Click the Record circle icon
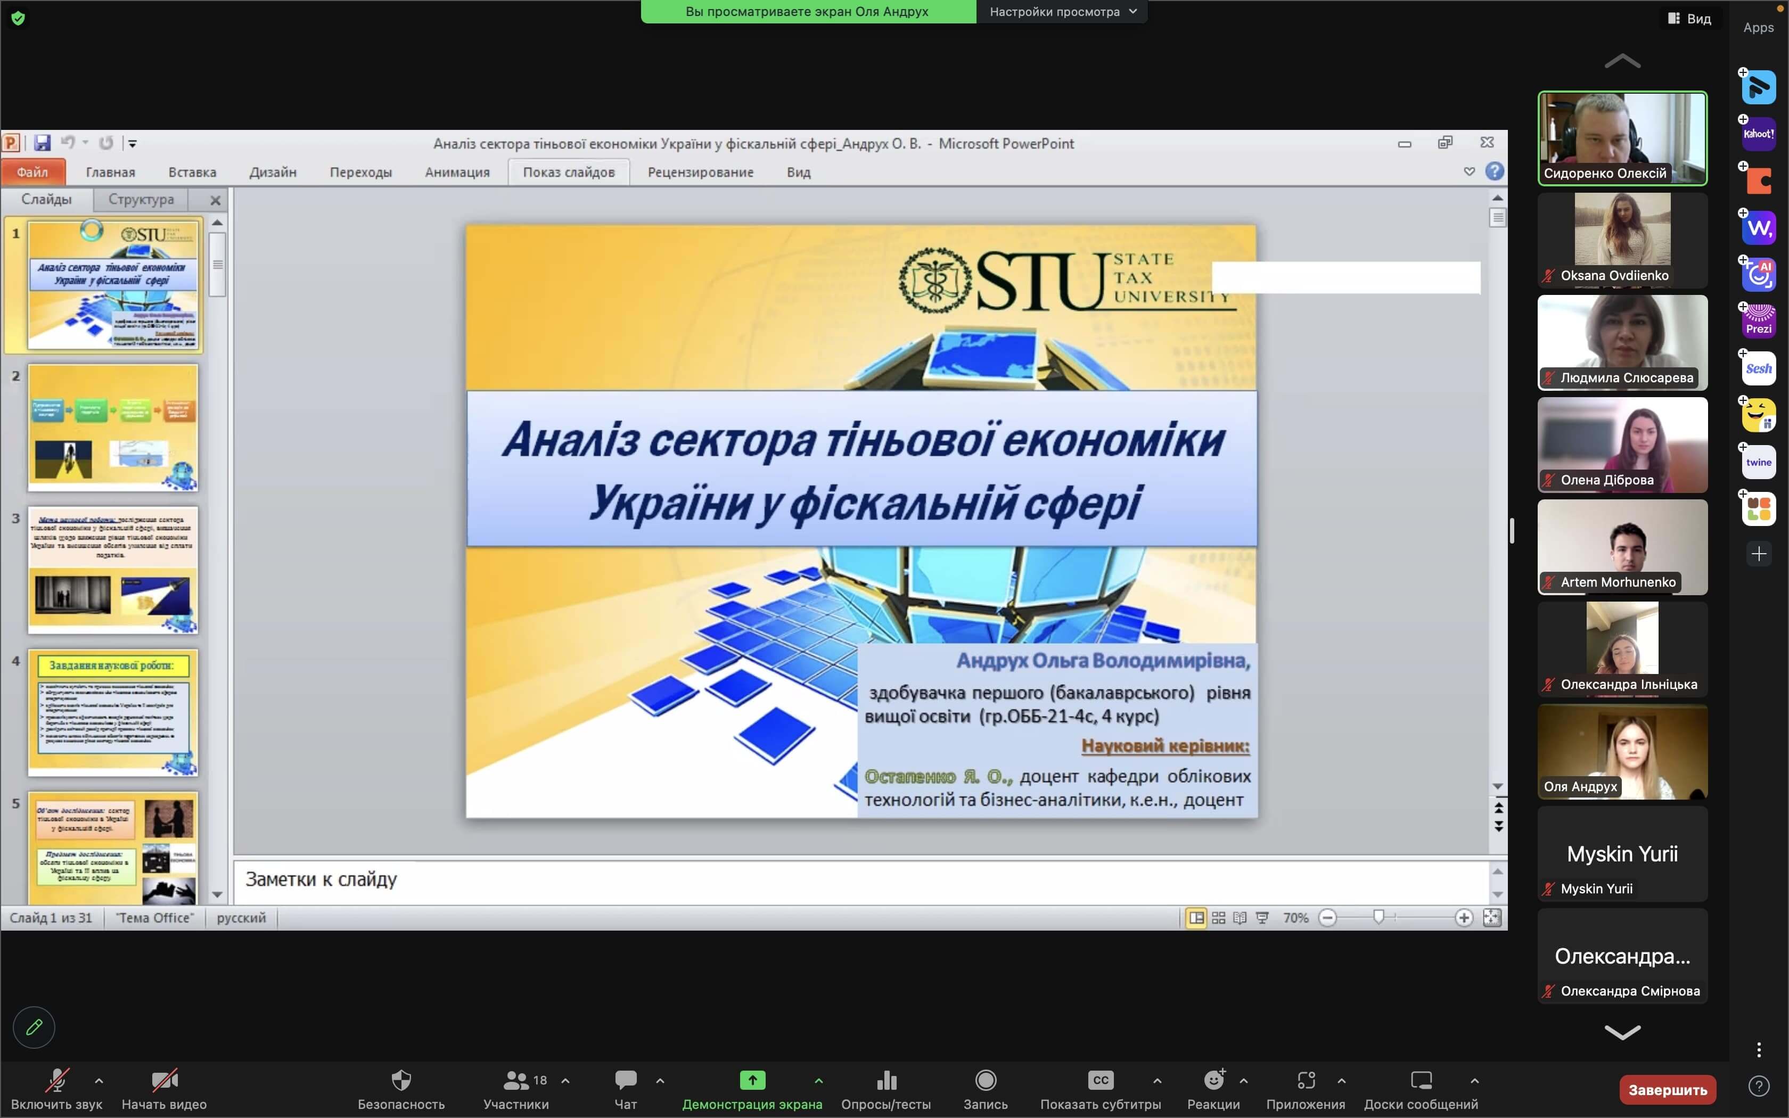This screenshot has width=1789, height=1118. click(x=986, y=1080)
